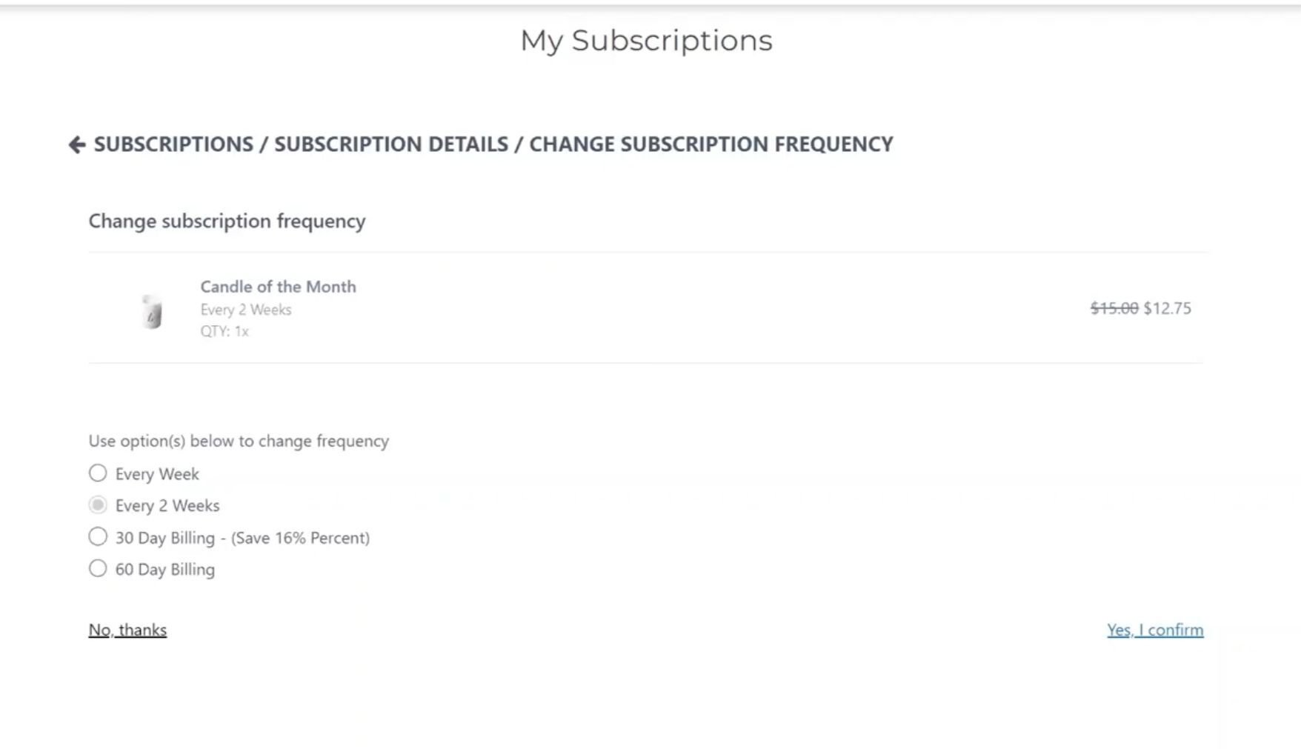
Task: Select the 30 Day Billing option
Action: (x=97, y=536)
